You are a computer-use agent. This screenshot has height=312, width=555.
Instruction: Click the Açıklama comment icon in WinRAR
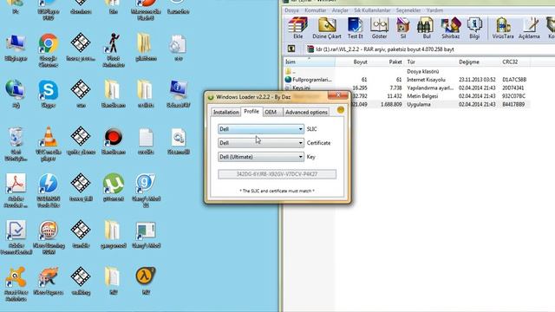529,28
